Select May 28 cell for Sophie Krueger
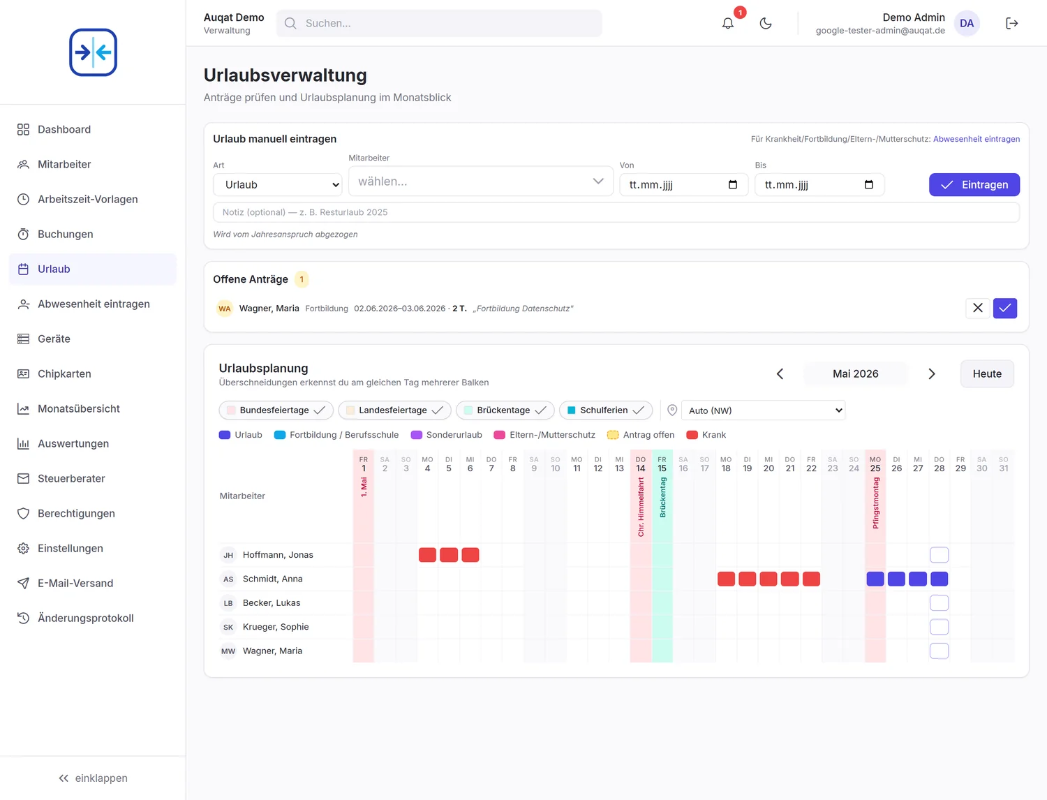 click(x=940, y=627)
